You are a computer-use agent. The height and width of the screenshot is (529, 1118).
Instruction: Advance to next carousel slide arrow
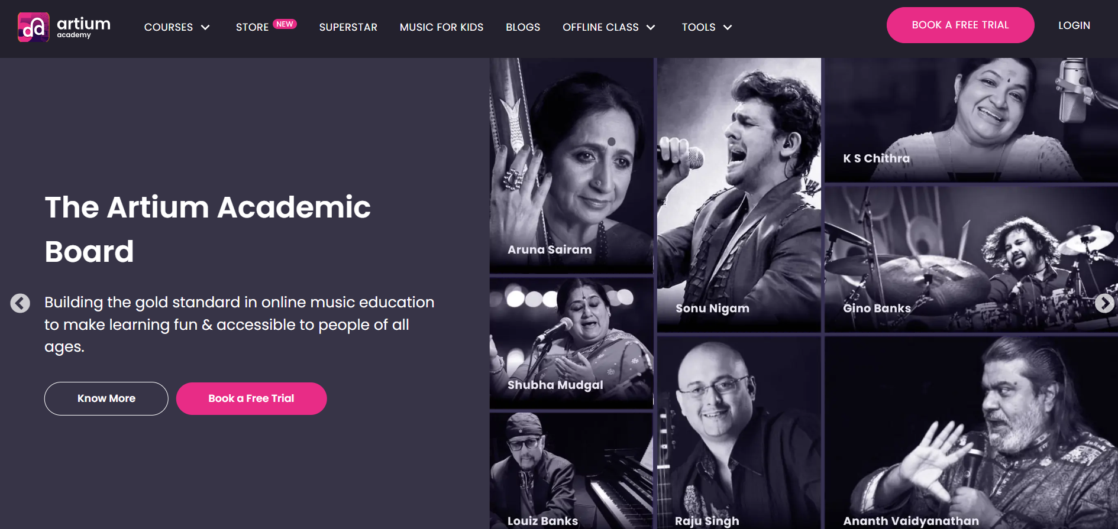pos(1104,303)
